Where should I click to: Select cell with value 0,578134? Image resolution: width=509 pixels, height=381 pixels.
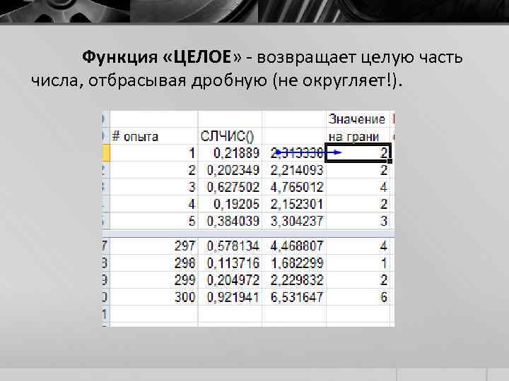[230, 246]
